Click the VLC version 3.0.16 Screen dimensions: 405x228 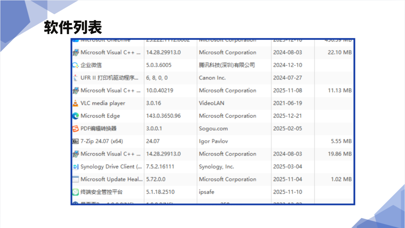pos(153,103)
